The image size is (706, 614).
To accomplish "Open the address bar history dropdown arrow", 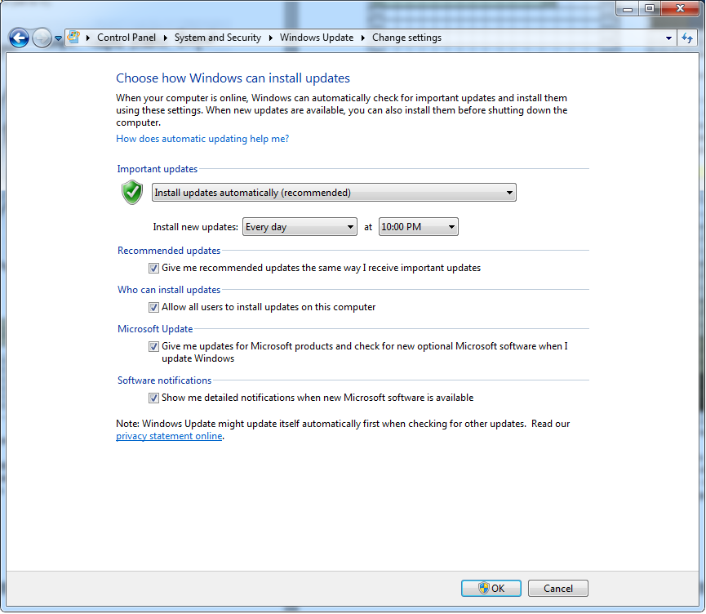I will coord(668,38).
